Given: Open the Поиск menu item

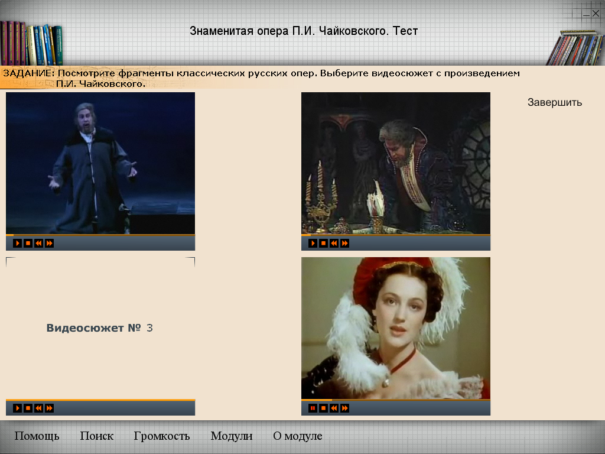Looking at the screenshot, I should point(96,436).
